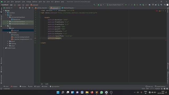Open the Refactor menu
Image resolution: width=169 pixels, height=95 pixels.
(35, 2)
